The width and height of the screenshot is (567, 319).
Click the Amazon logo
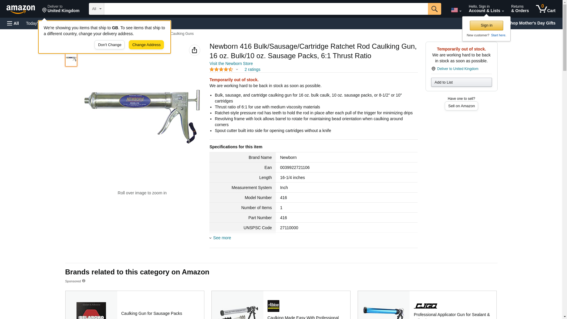click(x=21, y=9)
